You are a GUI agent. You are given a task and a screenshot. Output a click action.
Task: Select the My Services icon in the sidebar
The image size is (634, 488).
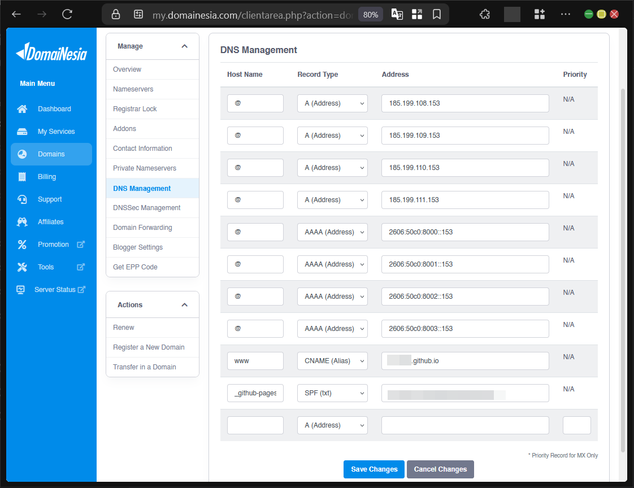pyautogui.click(x=21, y=131)
